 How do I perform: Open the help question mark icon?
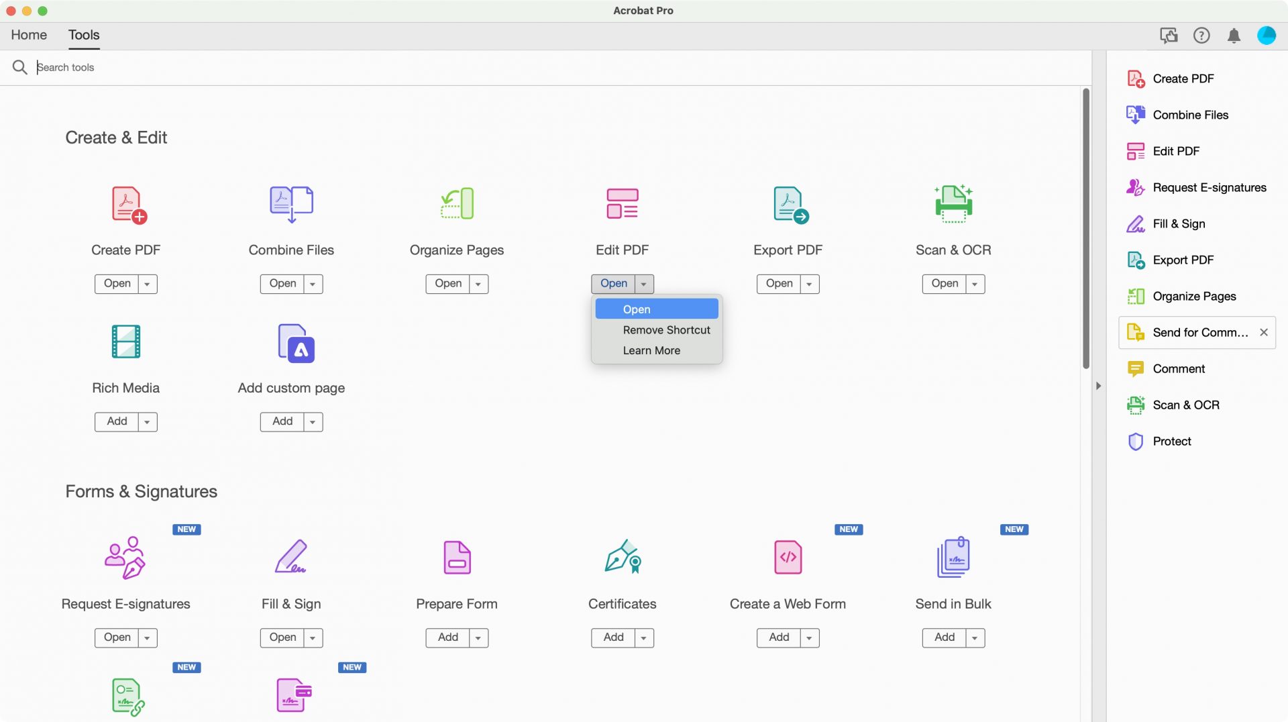[x=1201, y=36]
